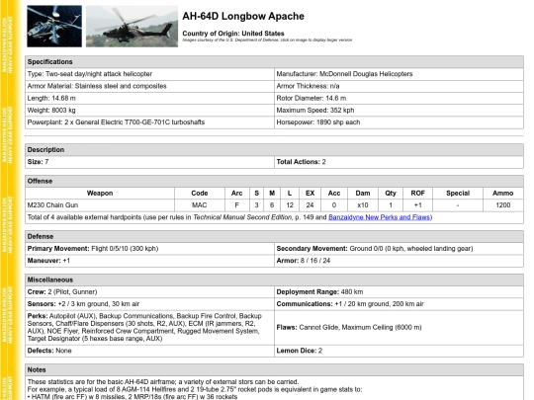Click the Dam column header
Image resolution: width=534 pixels, height=400 pixels.
[x=363, y=194]
